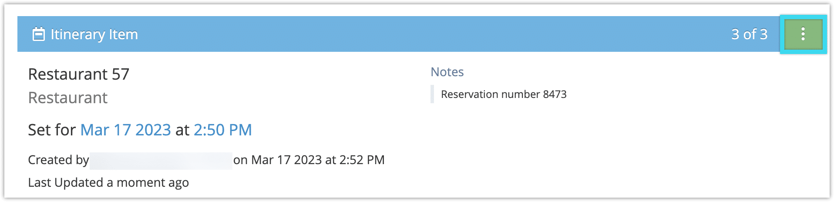
Task: Click the 8473 reservation number digits
Action: (x=555, y=94)
